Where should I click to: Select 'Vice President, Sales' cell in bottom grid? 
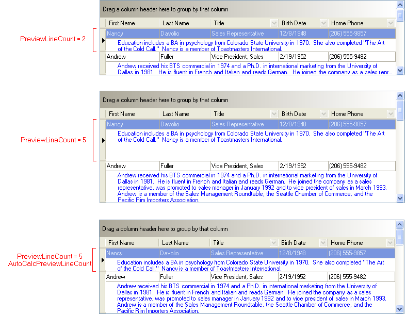click(x=244, y=277)
